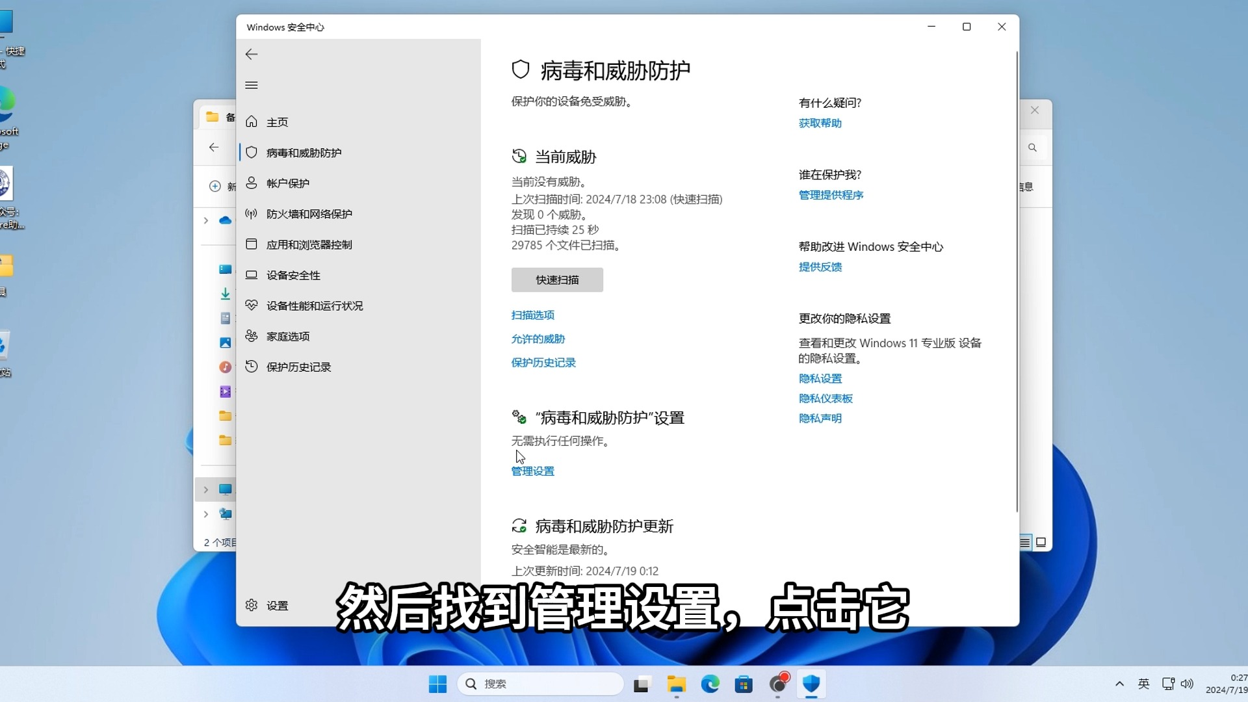Click the family icon beside 家庭选项
The width and height of the screenshot is (1248, 702).
[252, 335]
